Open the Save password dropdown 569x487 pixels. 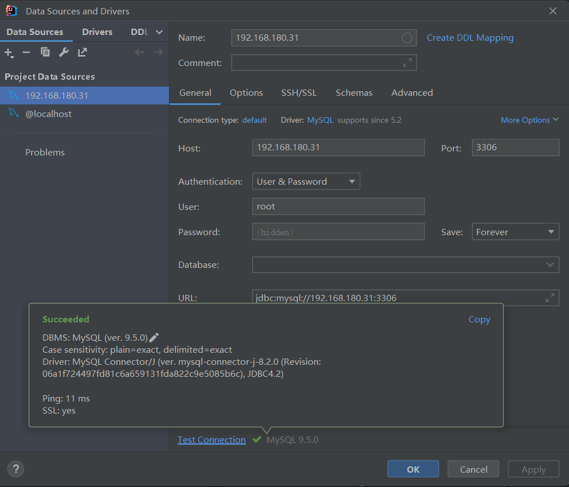tap(515, 232)
